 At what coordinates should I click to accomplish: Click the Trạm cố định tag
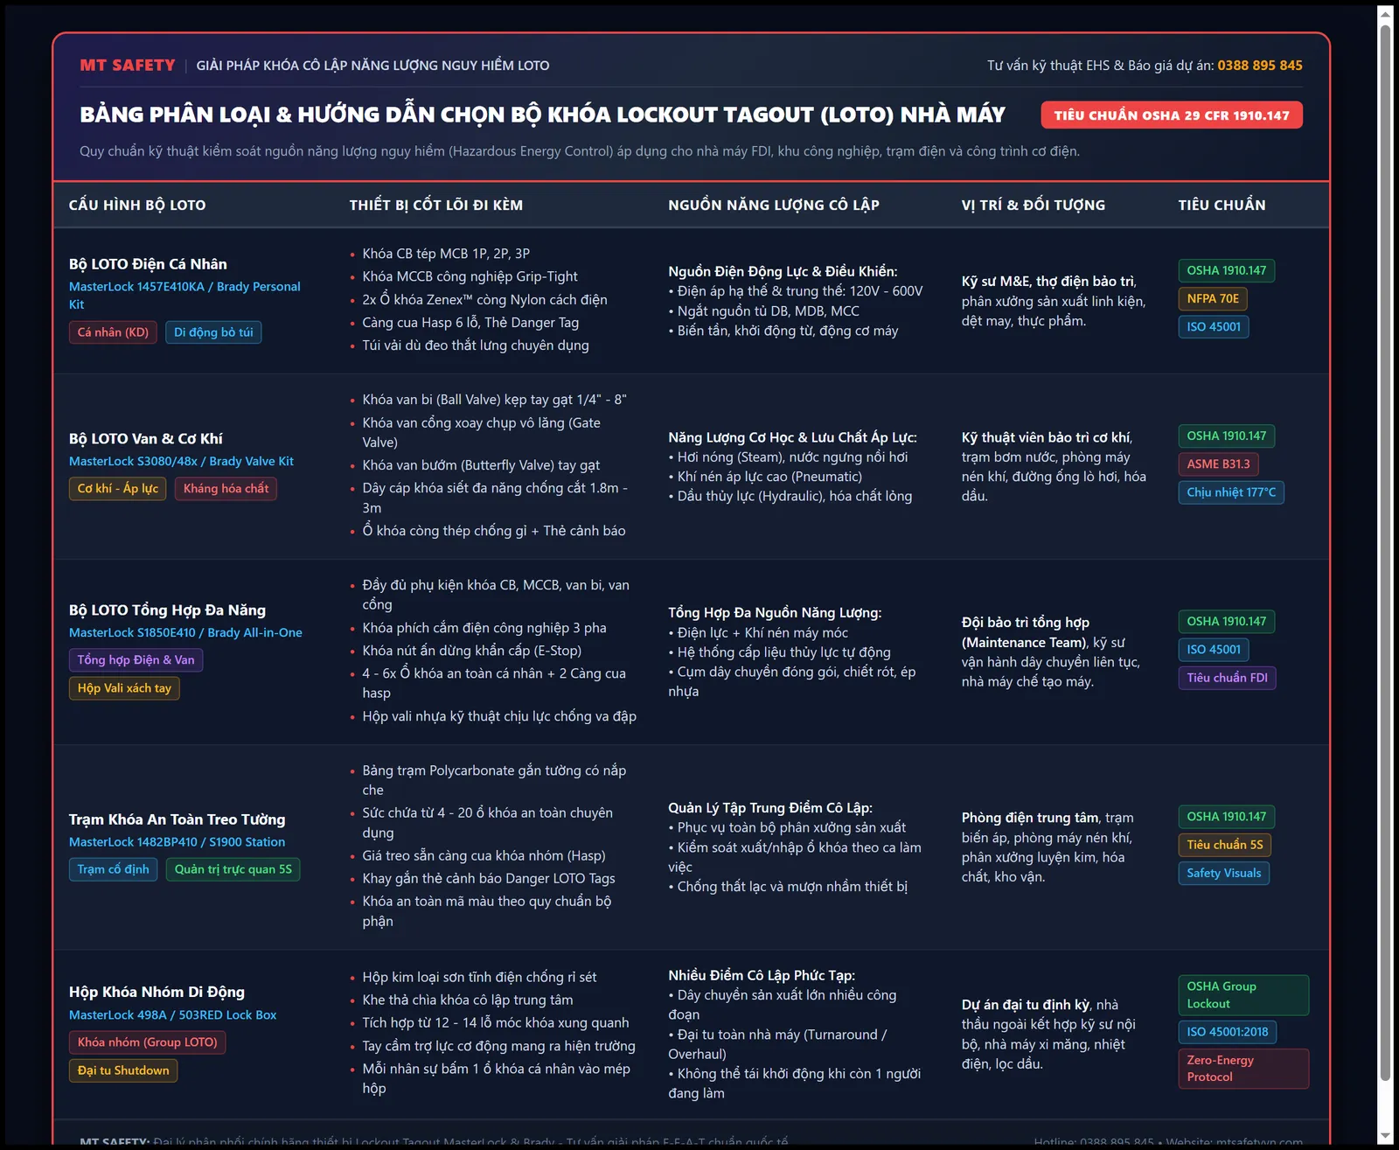point(113,869)
